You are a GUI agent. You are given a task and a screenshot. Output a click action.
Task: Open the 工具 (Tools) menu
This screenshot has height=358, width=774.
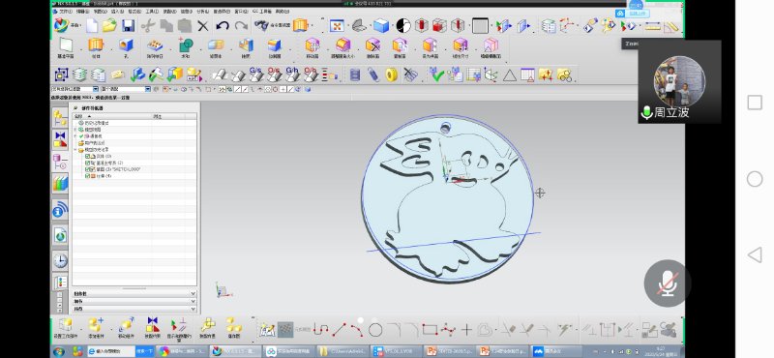pos(152,12)
